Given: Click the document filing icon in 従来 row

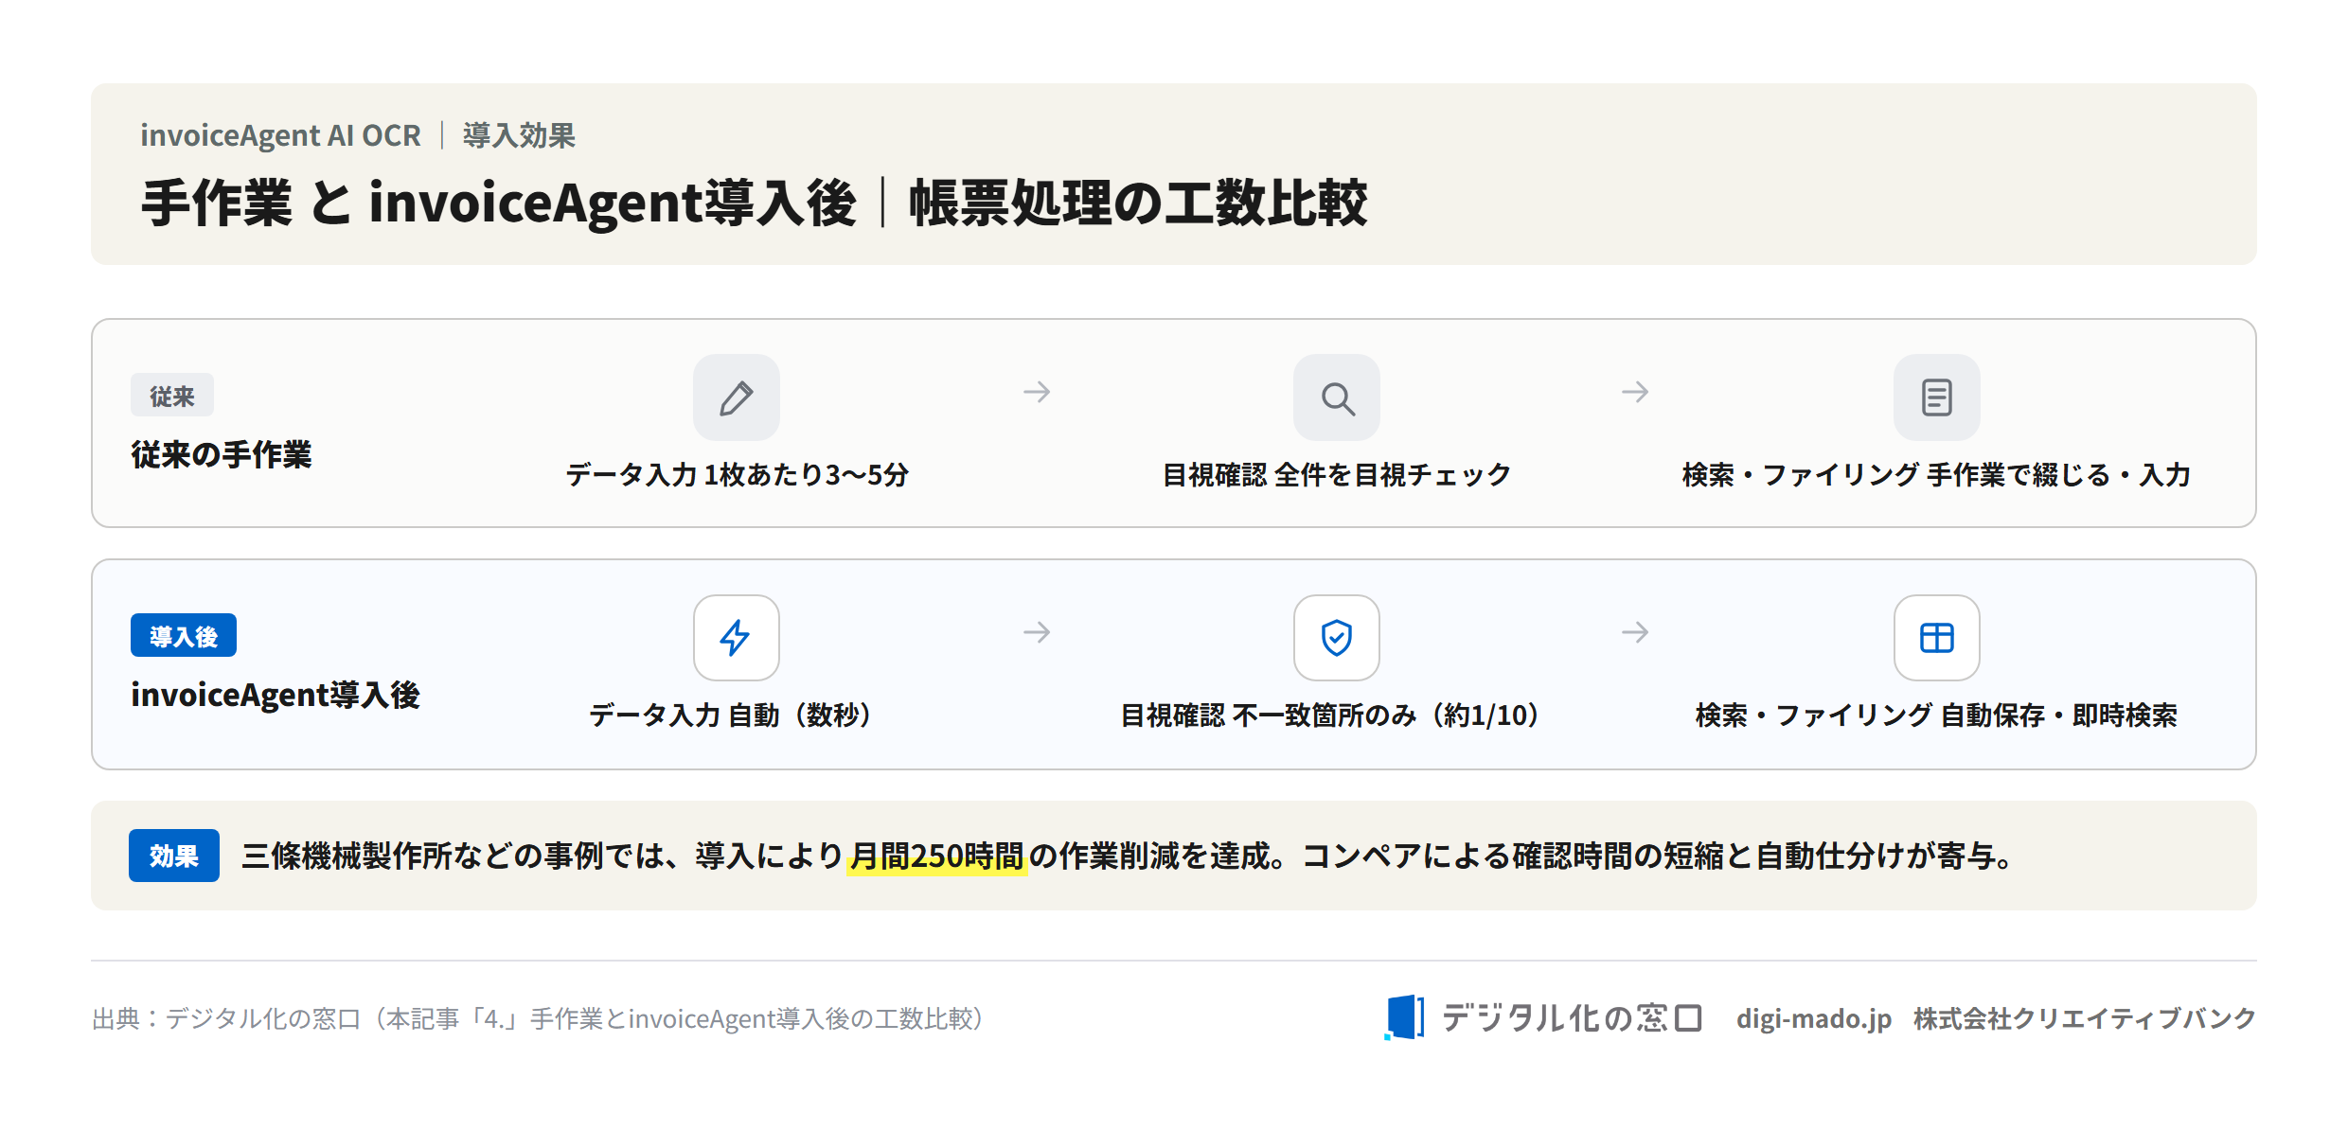Looking at the screenshot, I should coord(1936,397).
